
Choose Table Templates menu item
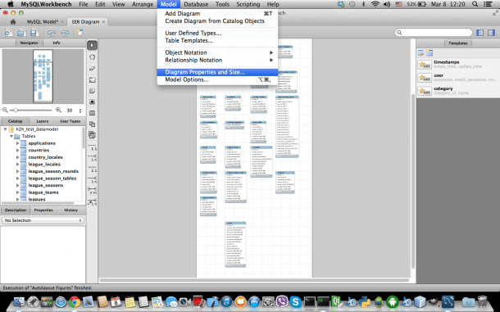click(217, 40)
